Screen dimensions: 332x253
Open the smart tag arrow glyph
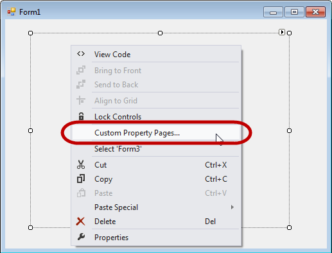point(282,32)
